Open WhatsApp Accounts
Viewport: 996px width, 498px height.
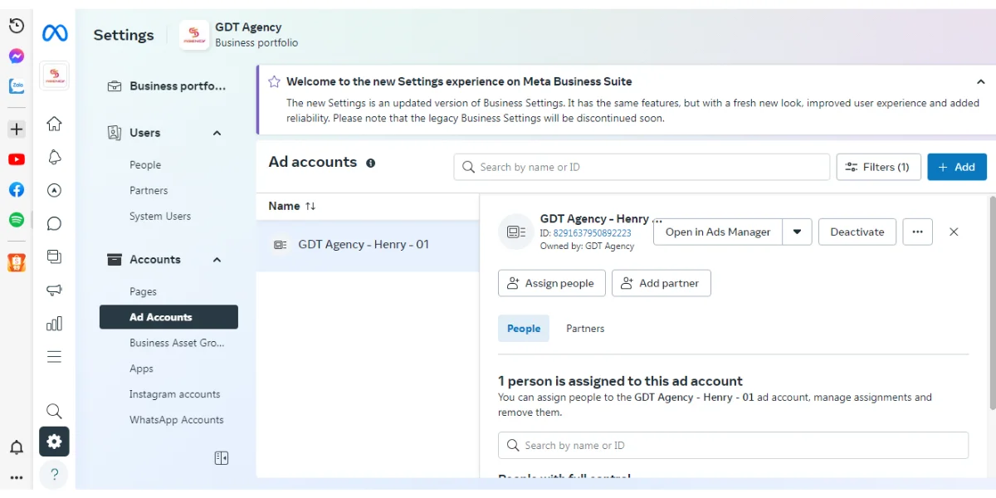pos(176,420)
